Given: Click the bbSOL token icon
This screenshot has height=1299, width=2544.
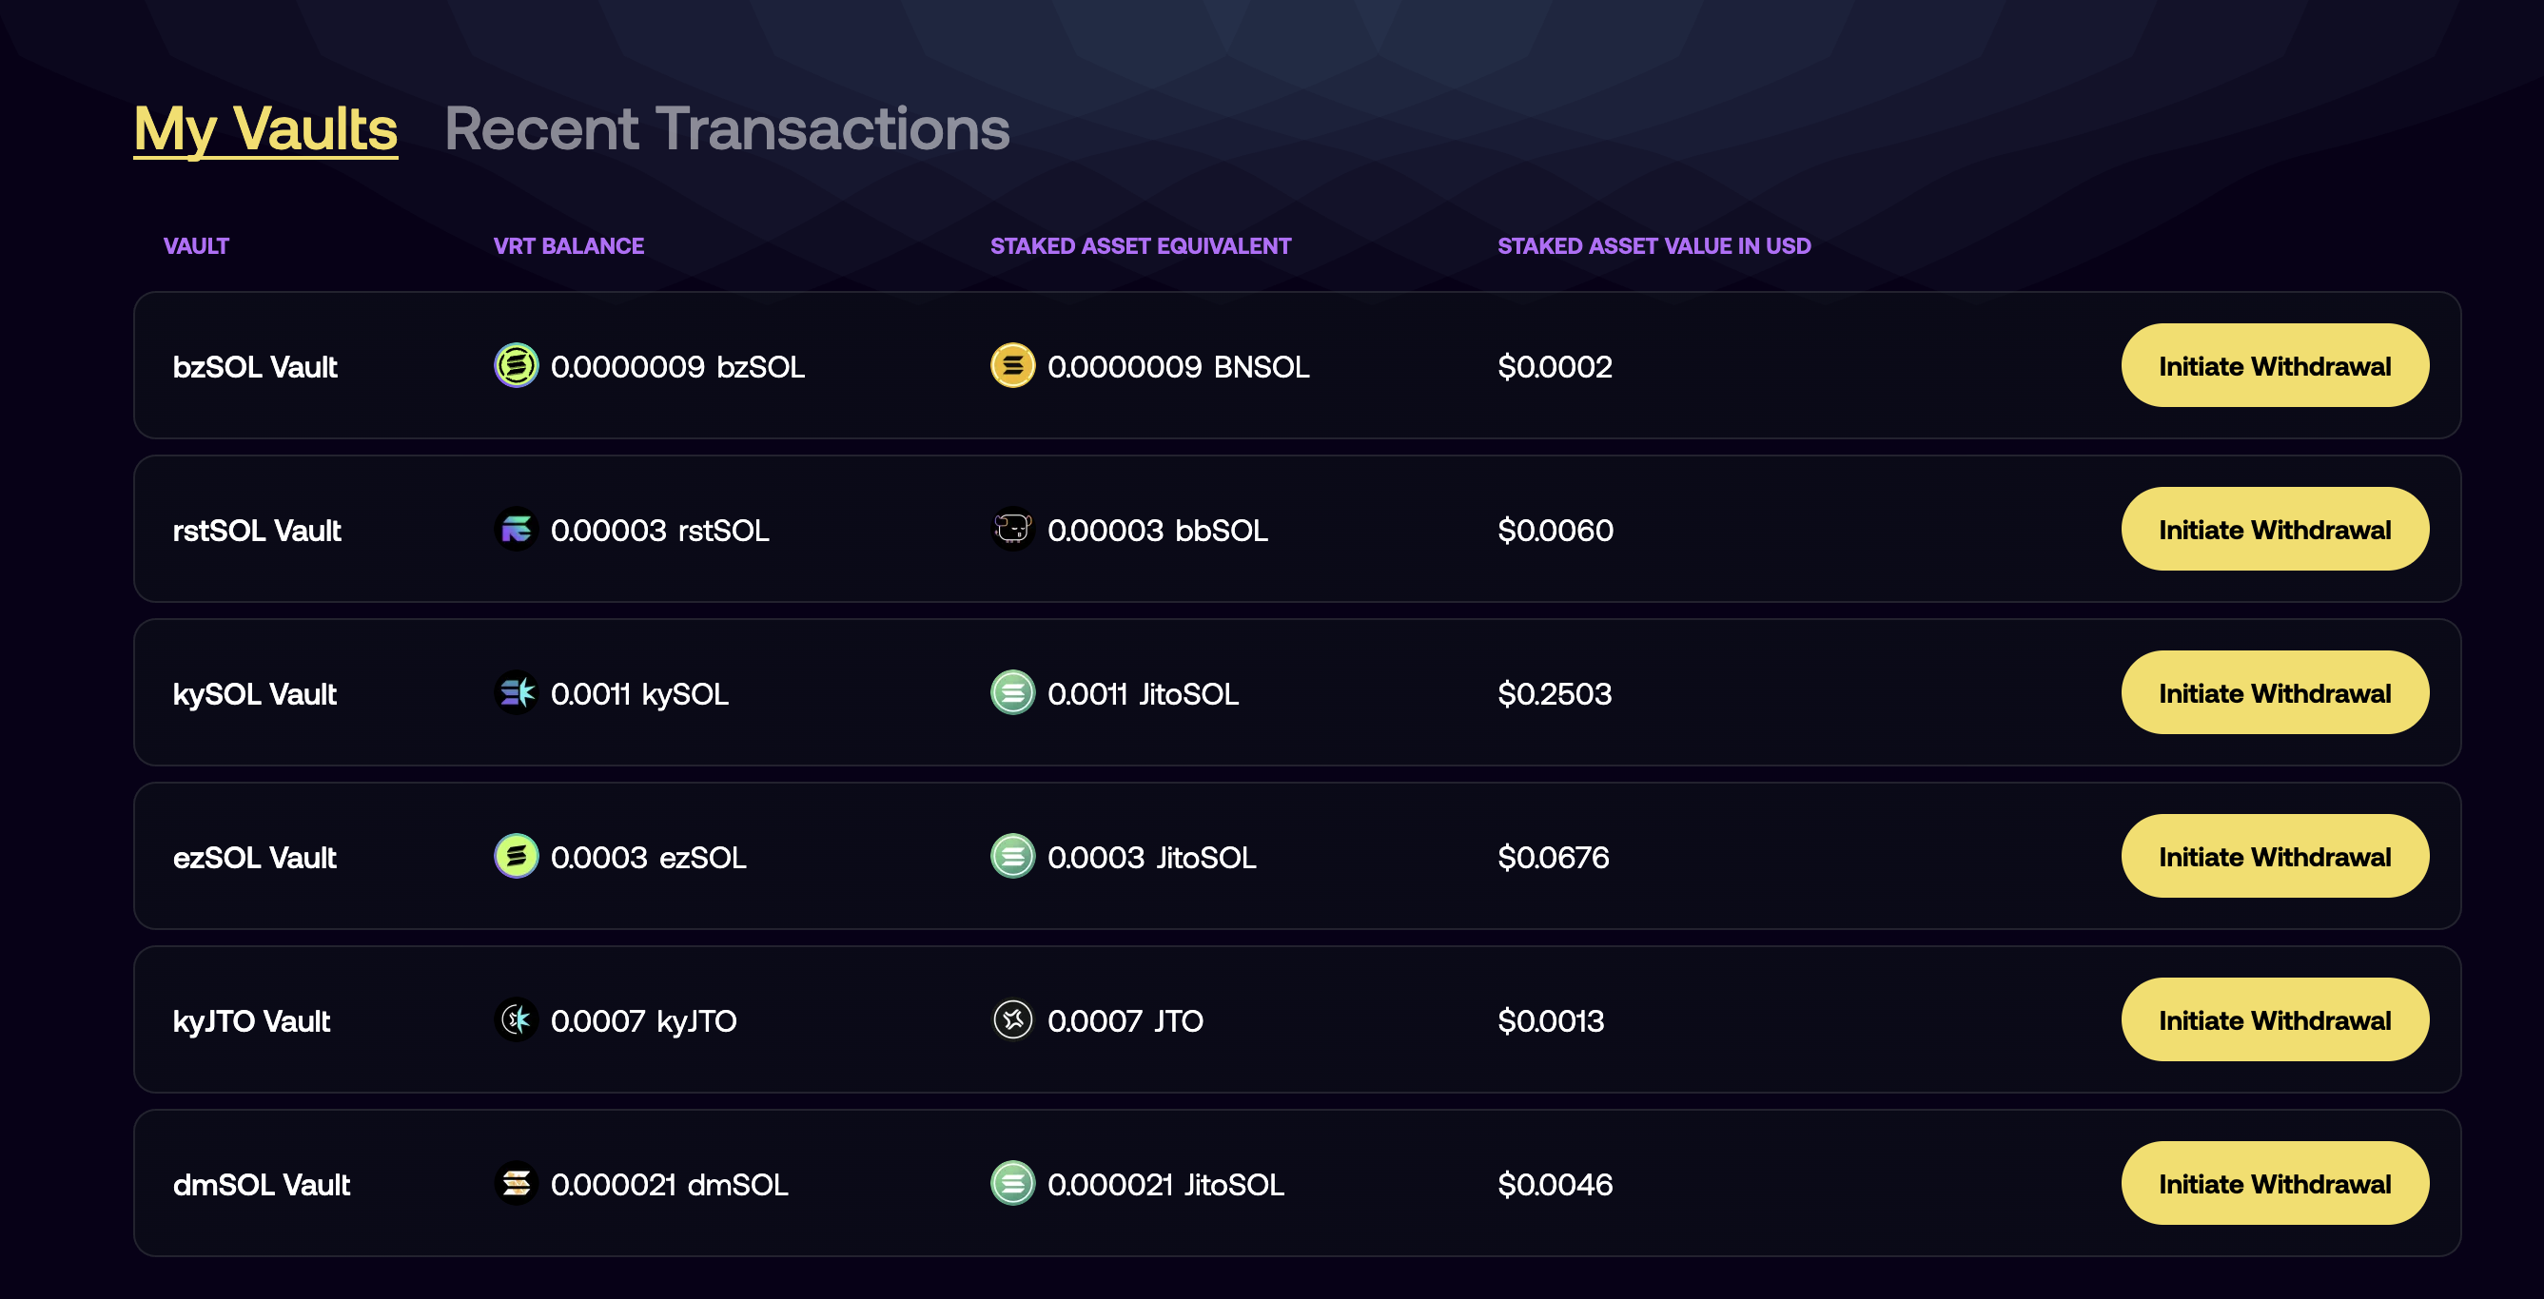Looking at the screenshot, I should click(x=1012, y=529).
